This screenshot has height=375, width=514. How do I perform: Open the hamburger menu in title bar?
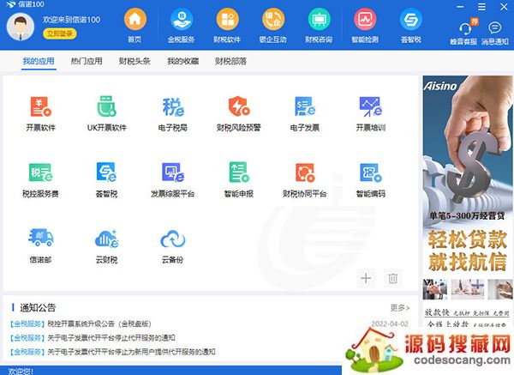[x=481, y=7]
